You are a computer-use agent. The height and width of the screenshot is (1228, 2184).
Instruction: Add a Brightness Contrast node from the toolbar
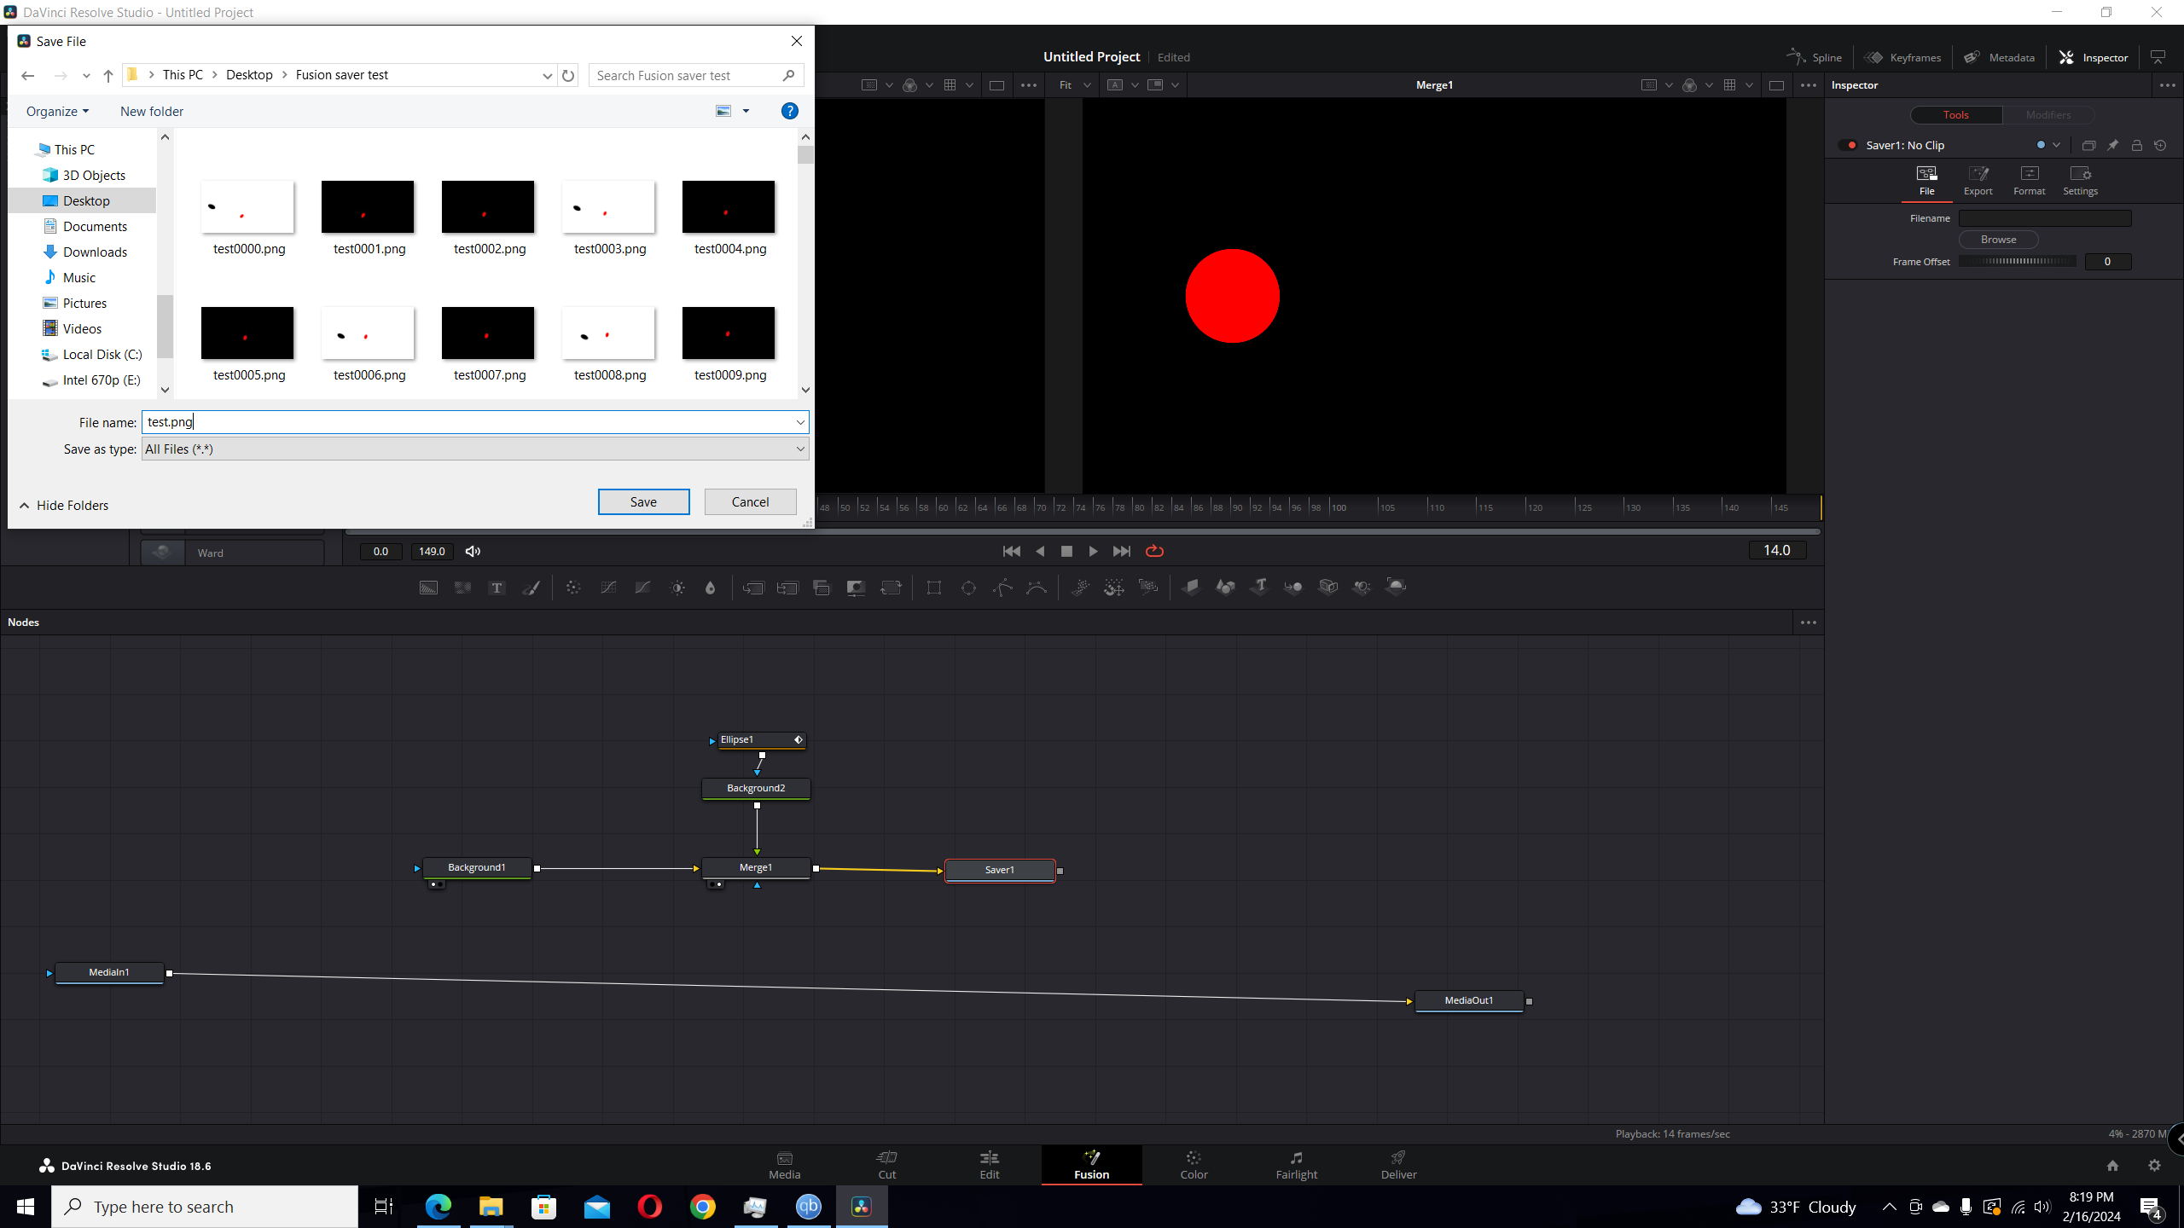(x=677, y=588)
